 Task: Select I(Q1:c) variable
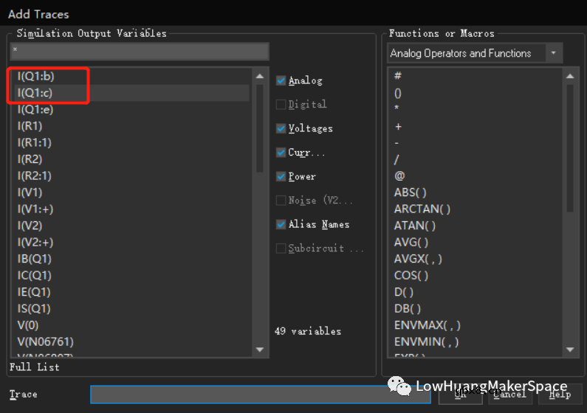(x=35, y=92)
